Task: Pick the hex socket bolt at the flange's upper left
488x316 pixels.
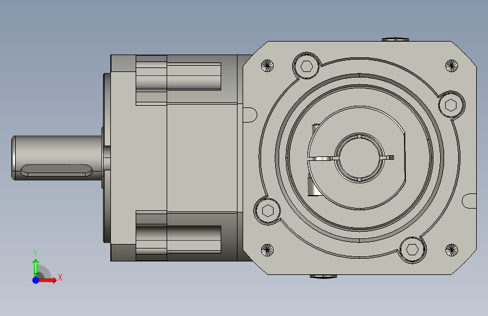Action: pos(307,66)
